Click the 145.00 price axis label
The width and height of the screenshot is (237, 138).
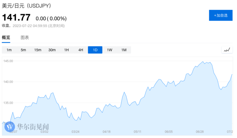tap(8, 61)
